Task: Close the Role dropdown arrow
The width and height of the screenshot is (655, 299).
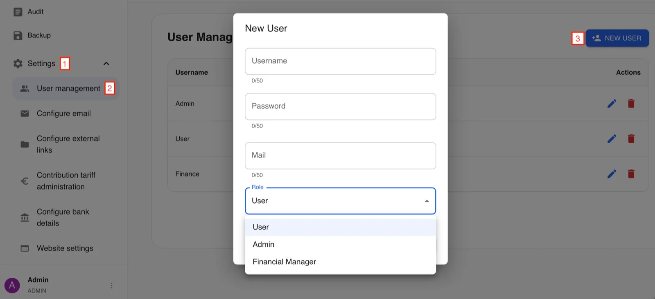Action: click(x=427, y=201)
